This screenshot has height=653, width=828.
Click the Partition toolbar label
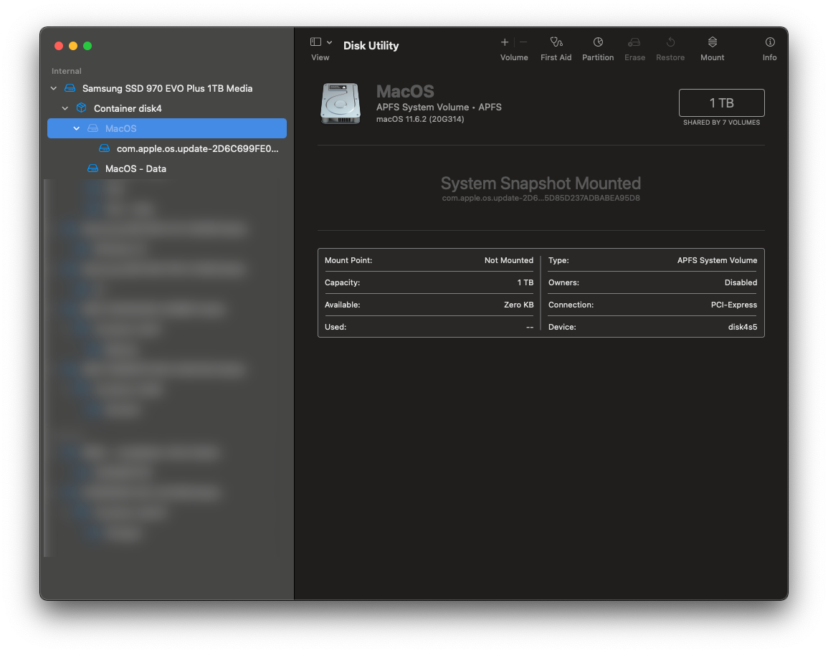598,57
